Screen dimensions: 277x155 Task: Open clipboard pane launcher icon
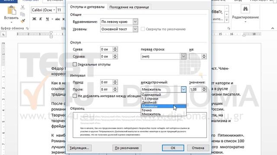[x=27, y=28]
